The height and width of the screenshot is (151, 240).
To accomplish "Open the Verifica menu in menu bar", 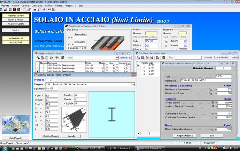I will pos(49,6).
